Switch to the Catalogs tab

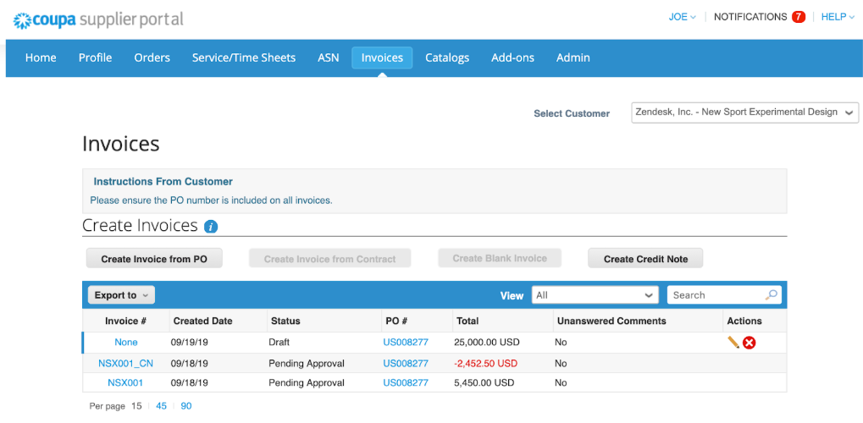[446, 58]
